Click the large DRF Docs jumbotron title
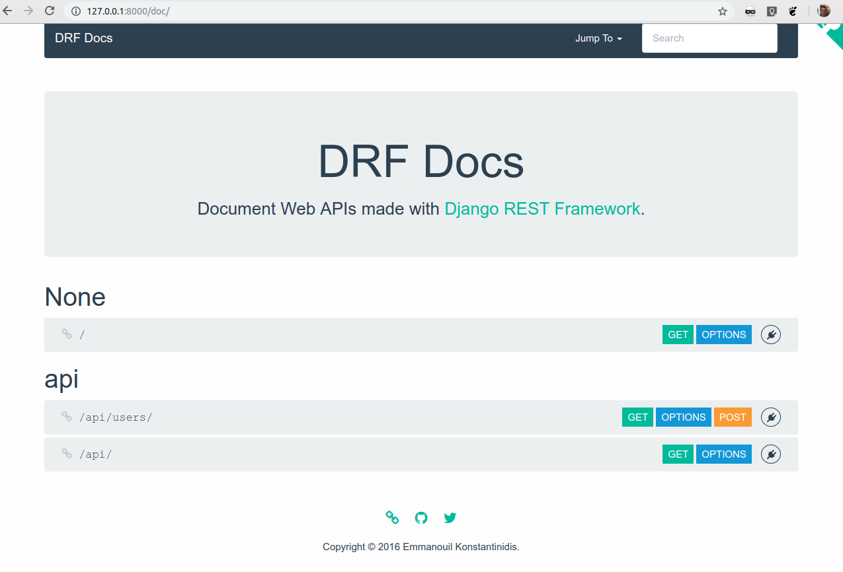This screenshot has width=843, height=572. pyautogui.click(x=421, y=161)
